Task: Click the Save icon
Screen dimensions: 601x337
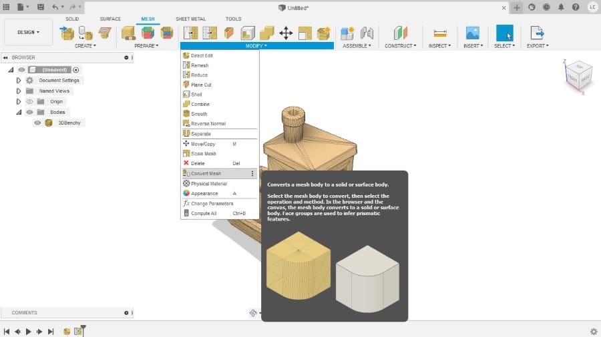Action: point(40,7)
